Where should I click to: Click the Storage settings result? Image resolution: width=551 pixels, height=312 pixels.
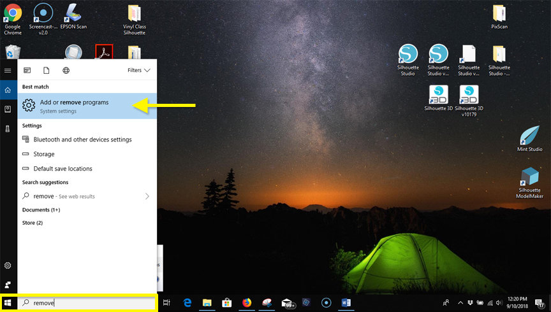point(43,154)
